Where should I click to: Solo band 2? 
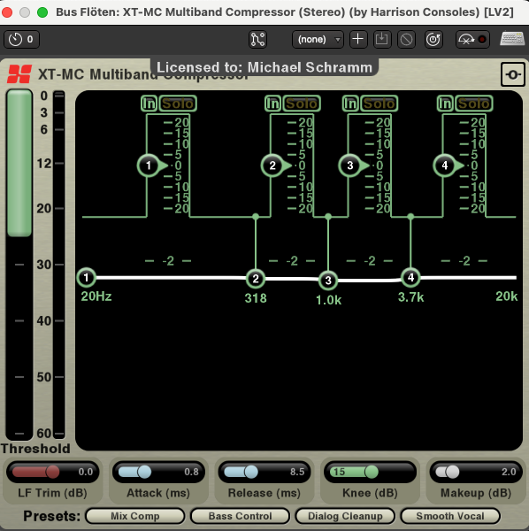[x=302, y=104]
